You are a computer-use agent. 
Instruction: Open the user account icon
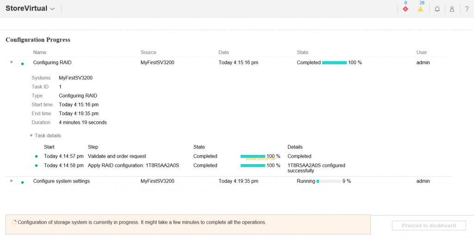[452, 9]
